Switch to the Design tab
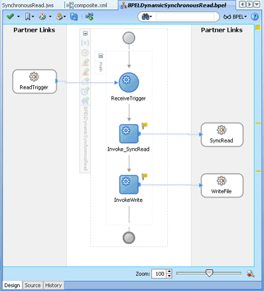The width and height of the screenshot is (264, 291). 13,285
